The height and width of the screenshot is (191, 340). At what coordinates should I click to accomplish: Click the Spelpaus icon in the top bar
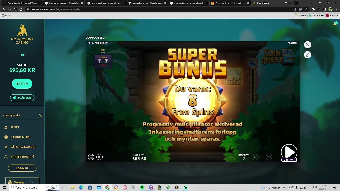pos(332,15)
